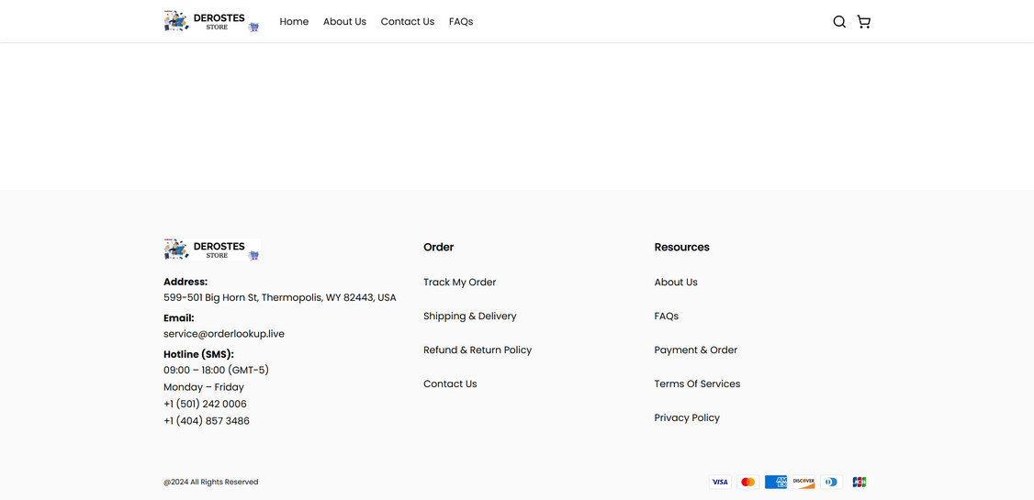Screen dimensions: 1034x500
Task: Click the phone number +1 (404) 857 3486
Action: (207, 421)
